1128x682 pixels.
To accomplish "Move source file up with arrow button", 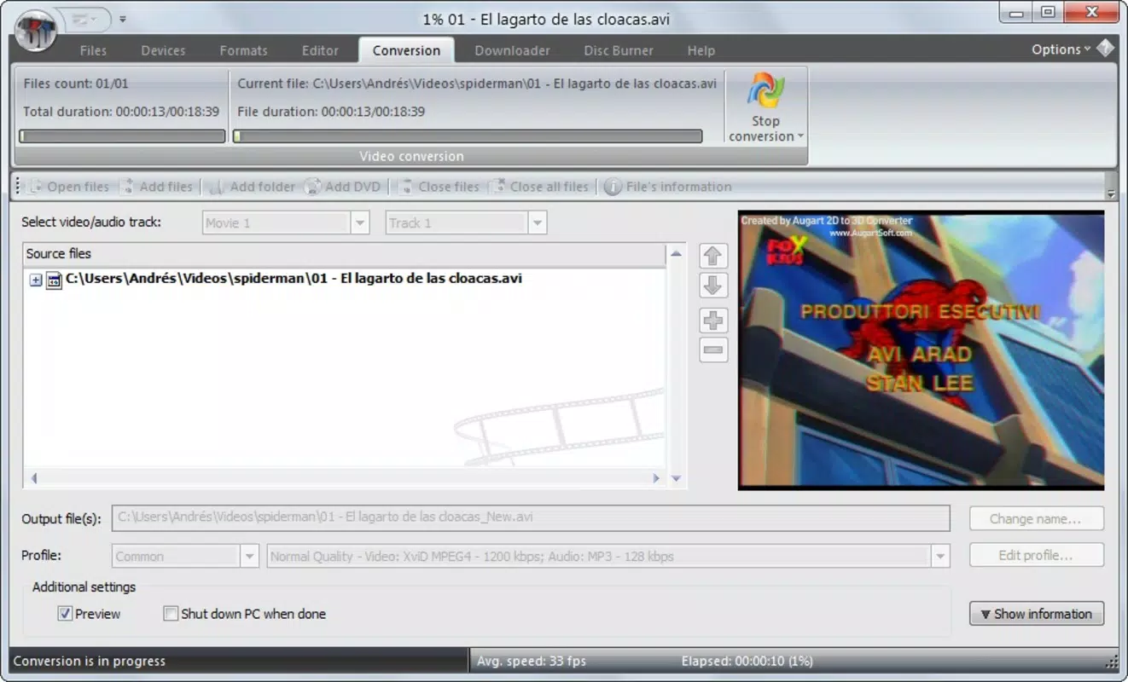I will tap(713, 256).
